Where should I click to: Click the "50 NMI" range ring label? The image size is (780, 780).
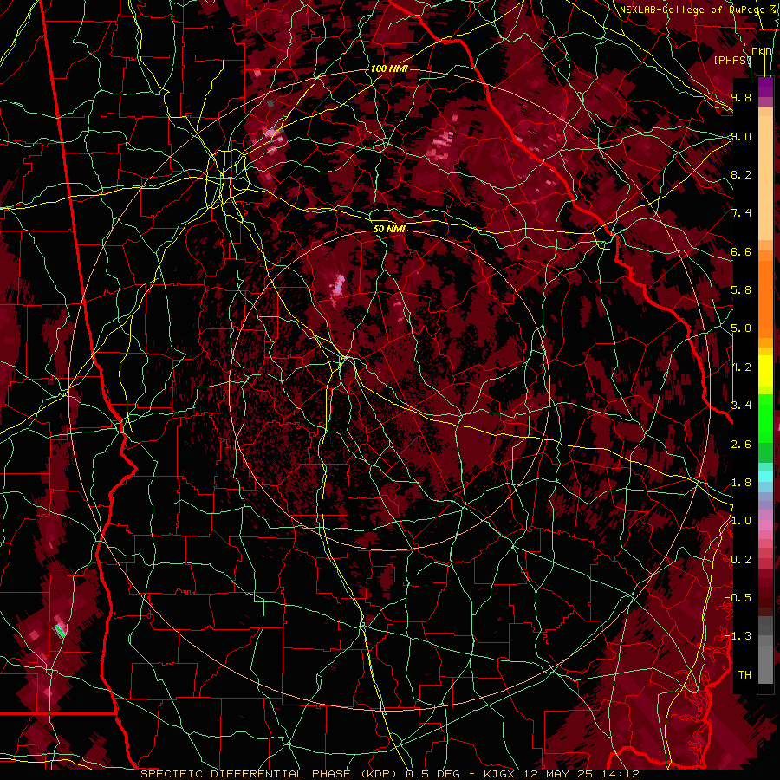[389, 229]
